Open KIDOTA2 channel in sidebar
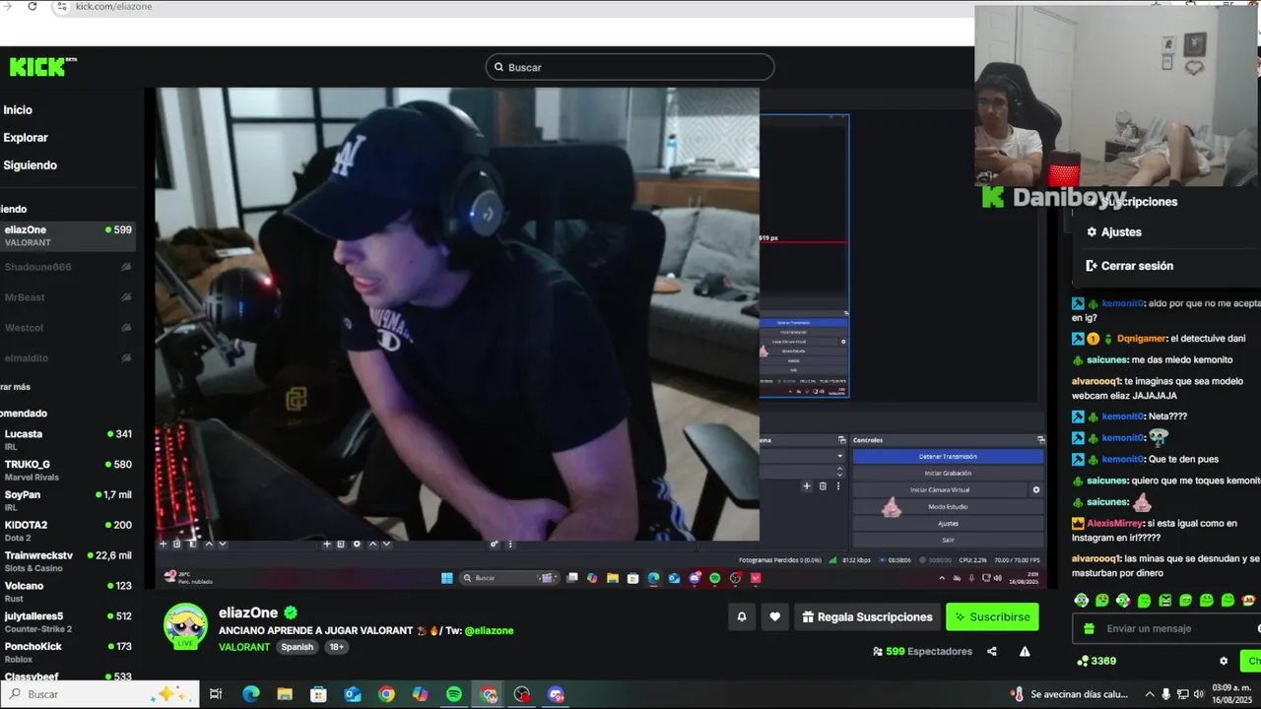The image size is (1261, 709). (x=68, y=530)
